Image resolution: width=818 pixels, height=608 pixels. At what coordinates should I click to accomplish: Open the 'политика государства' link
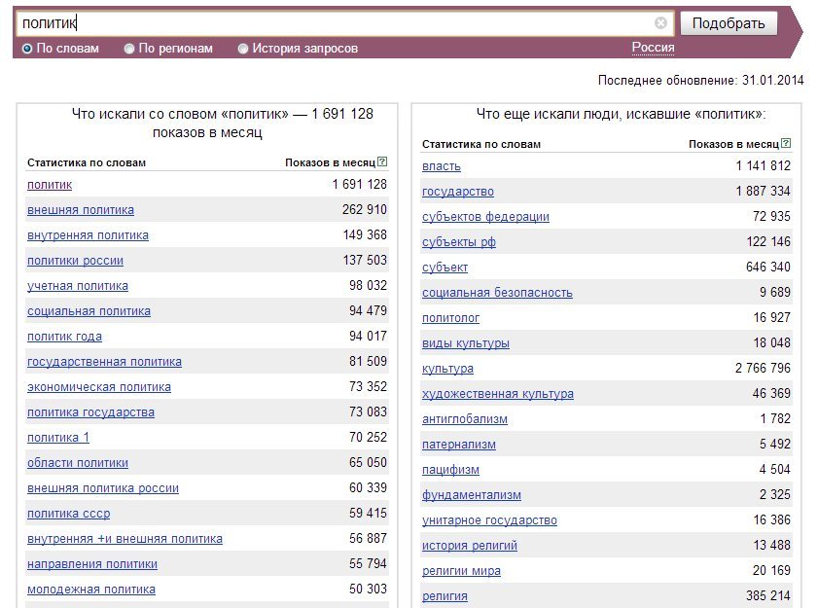[90, 412]
